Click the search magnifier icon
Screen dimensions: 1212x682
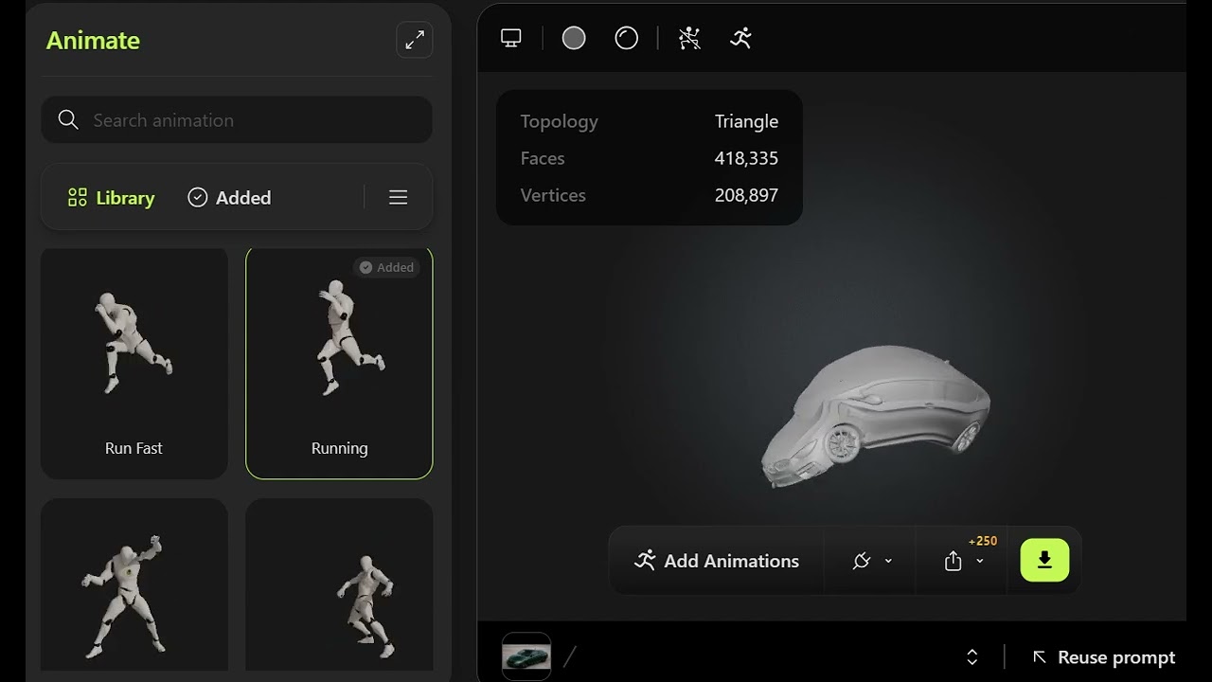tap(68, 120)
